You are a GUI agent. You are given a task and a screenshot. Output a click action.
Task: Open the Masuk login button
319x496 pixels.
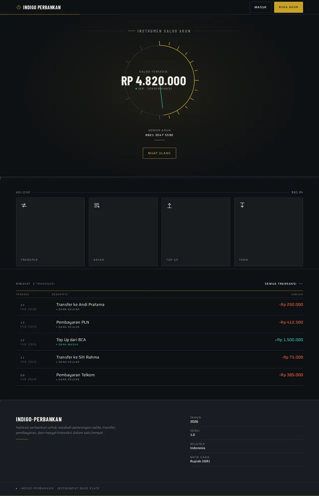261,7
